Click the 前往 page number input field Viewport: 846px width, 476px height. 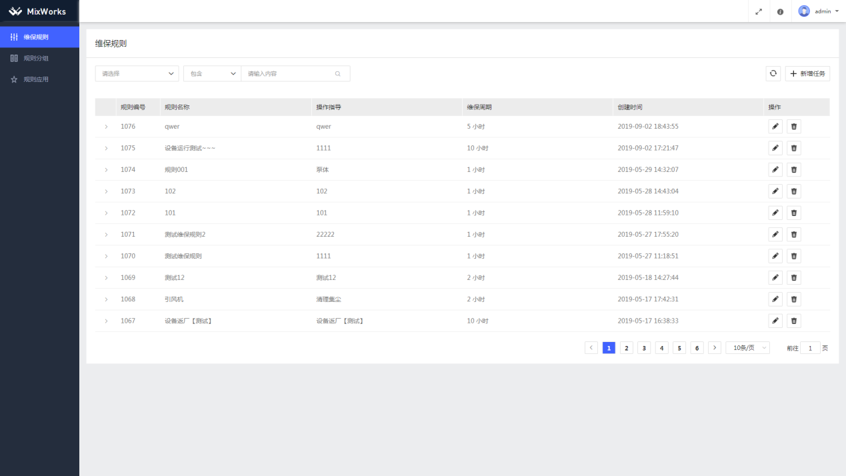(810, 348)
